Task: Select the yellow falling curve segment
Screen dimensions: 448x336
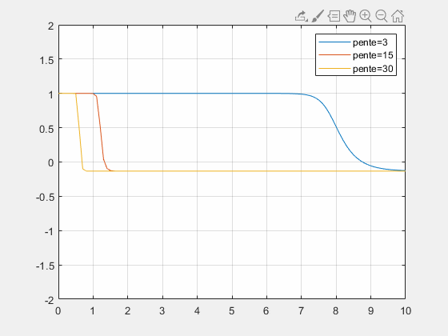Action: pos(79,128)
